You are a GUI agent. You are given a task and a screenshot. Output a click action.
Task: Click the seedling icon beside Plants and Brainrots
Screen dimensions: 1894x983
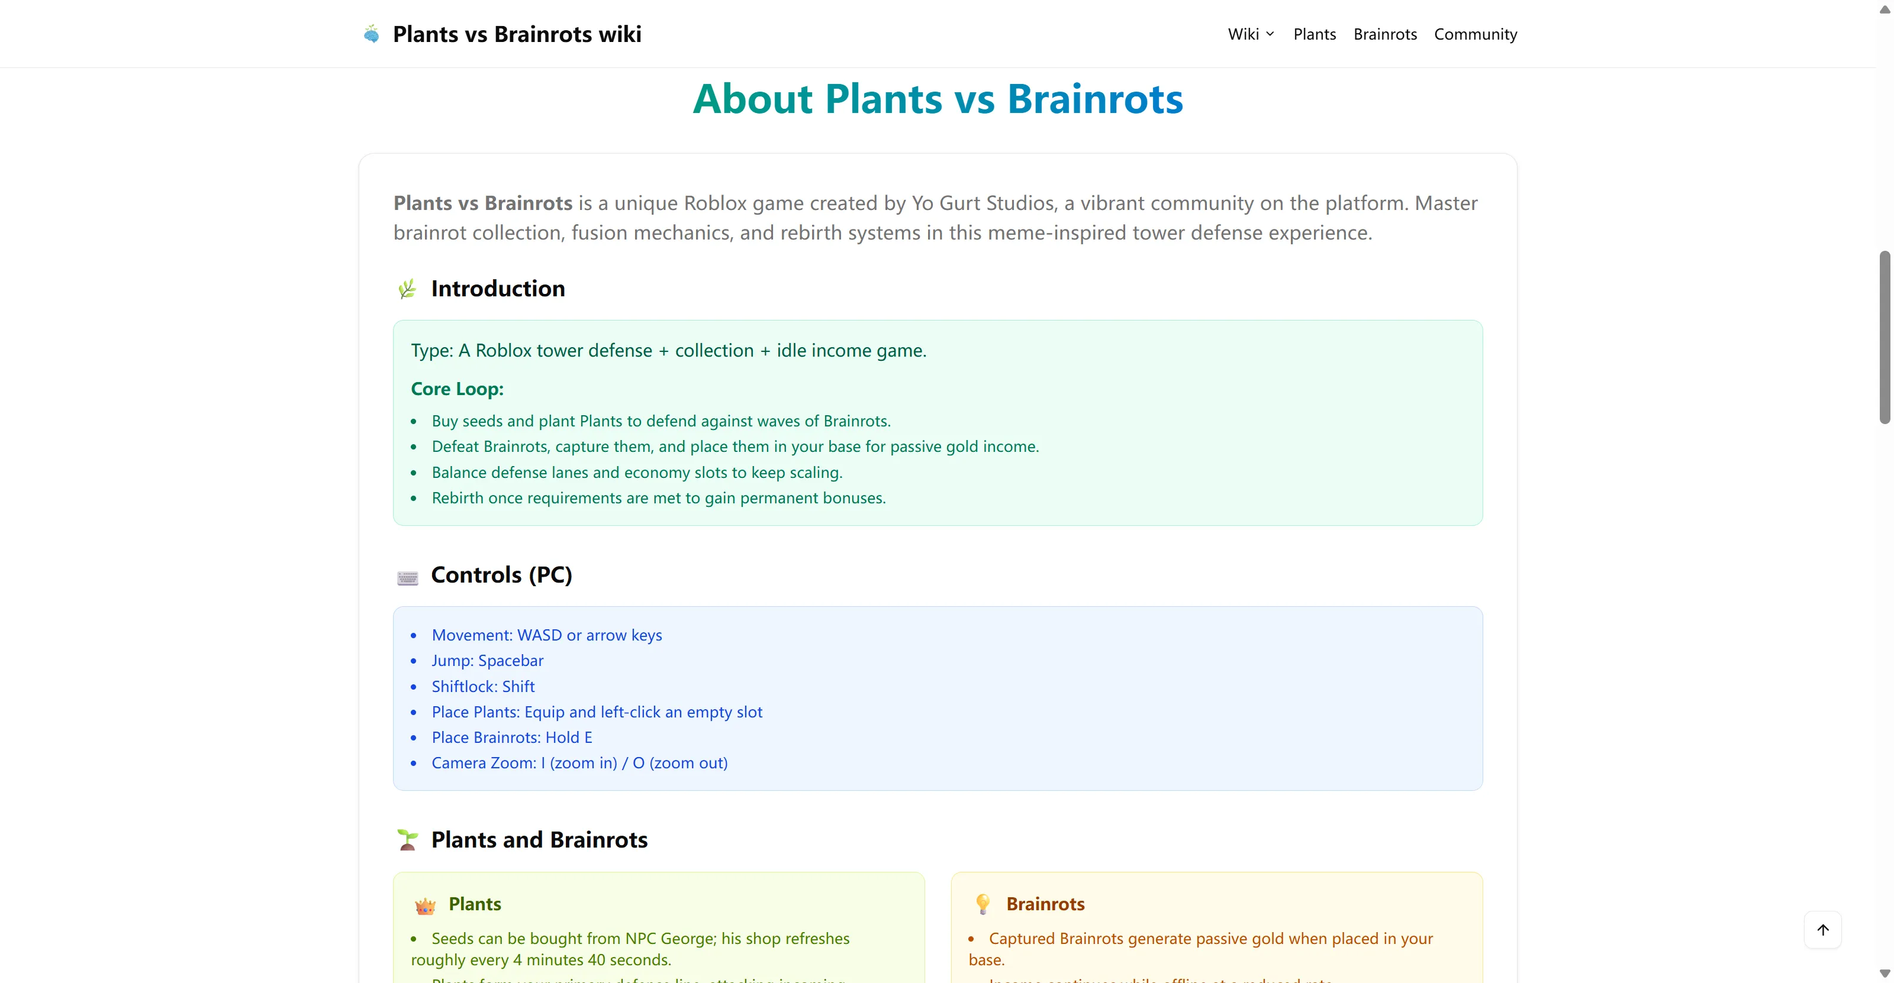(407, 840)
